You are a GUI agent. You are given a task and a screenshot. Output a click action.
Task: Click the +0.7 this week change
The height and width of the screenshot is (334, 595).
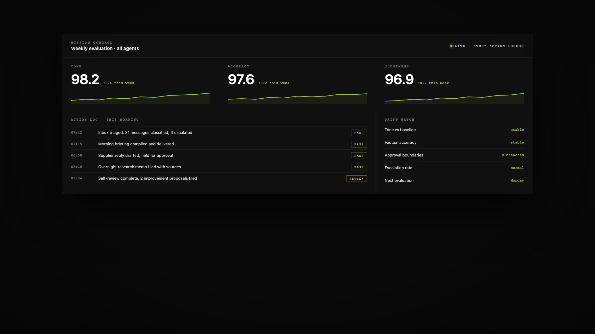pos(433,83)
